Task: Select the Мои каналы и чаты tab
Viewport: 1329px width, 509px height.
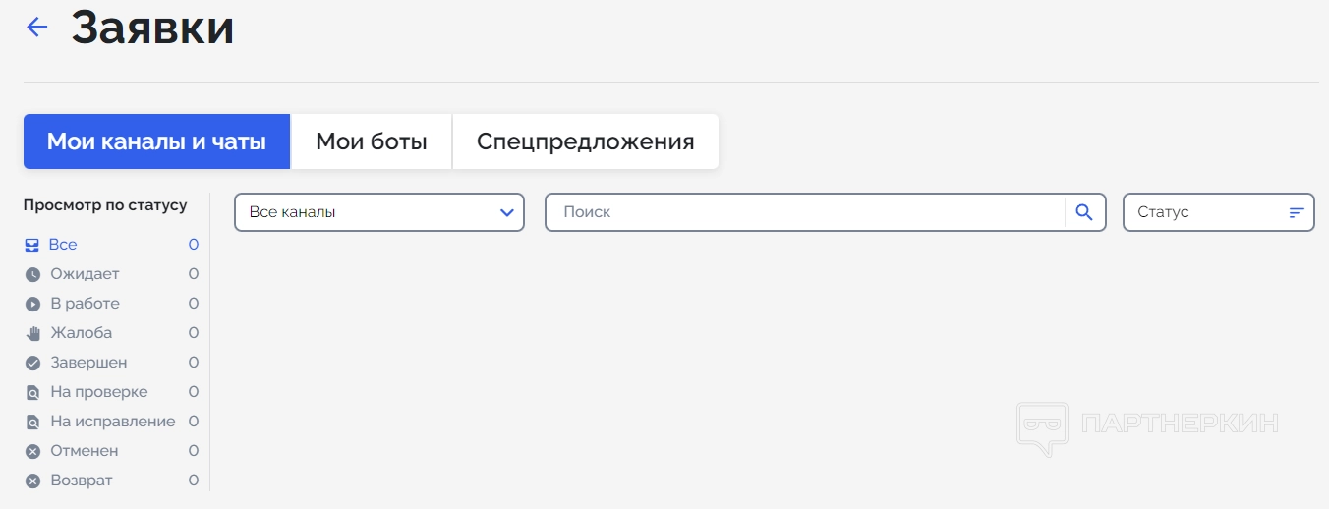Action: point(156,141)
